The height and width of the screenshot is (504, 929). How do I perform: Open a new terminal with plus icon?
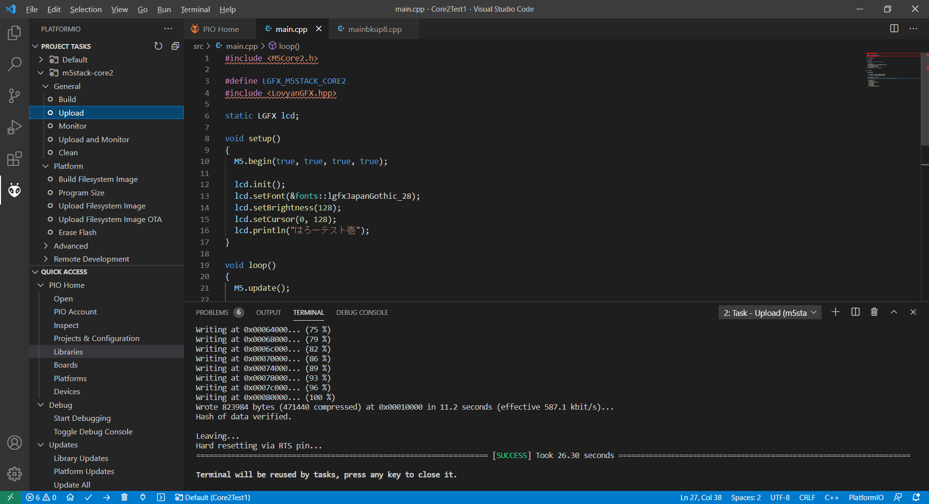836,312
